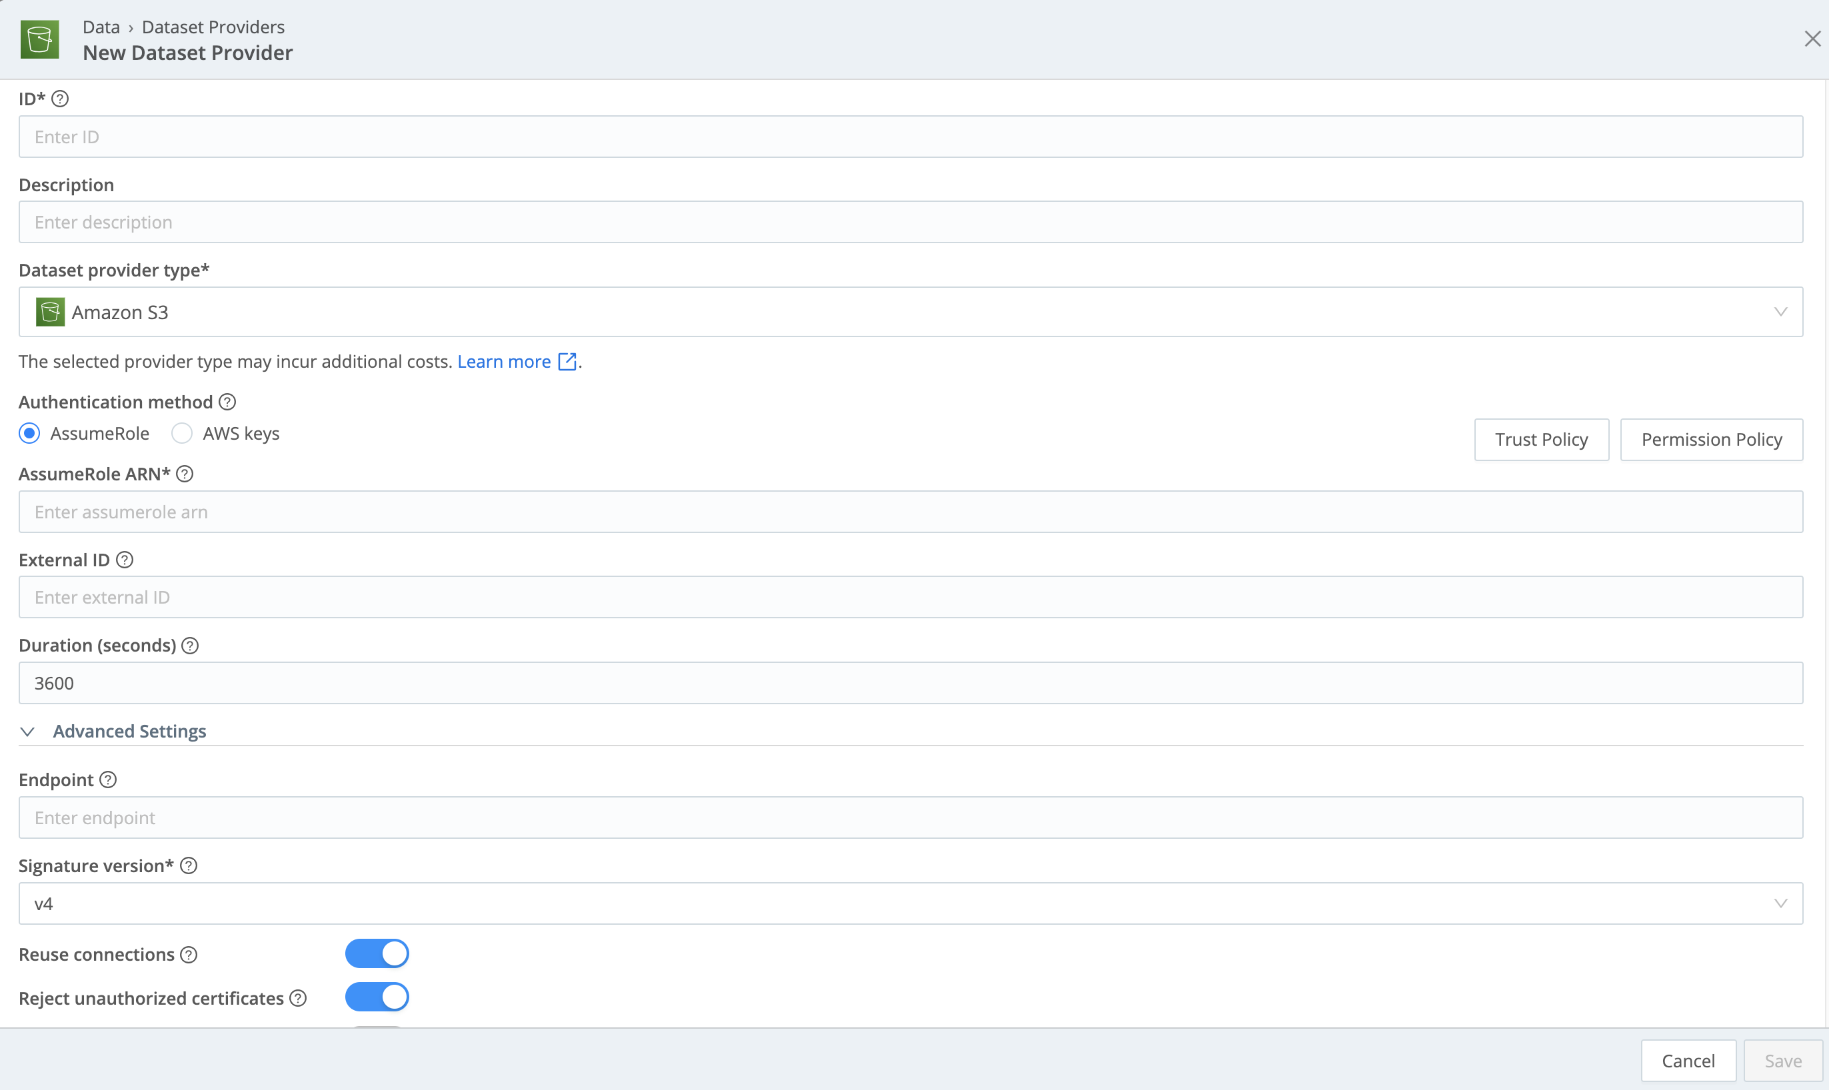The image size is (1829, 1090).
Task: Click the Cancel button
Action: pos(1688,1060)
